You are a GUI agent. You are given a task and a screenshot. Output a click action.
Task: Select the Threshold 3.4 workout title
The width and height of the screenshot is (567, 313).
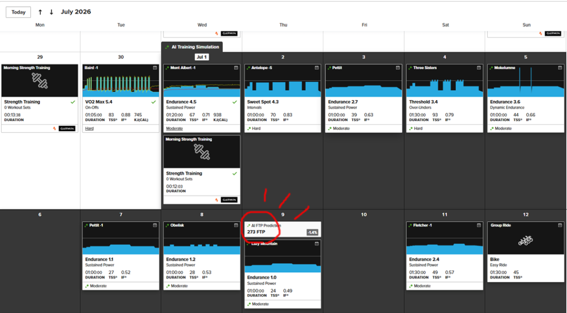[x=423, y=102]
